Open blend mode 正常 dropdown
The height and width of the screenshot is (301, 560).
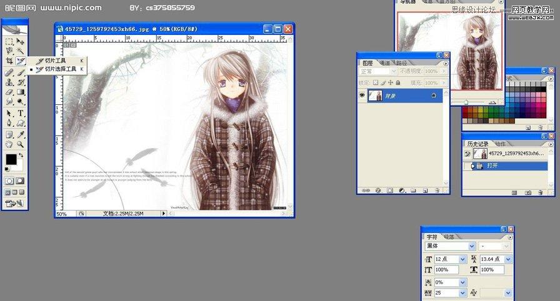click(x=393, y=71)
